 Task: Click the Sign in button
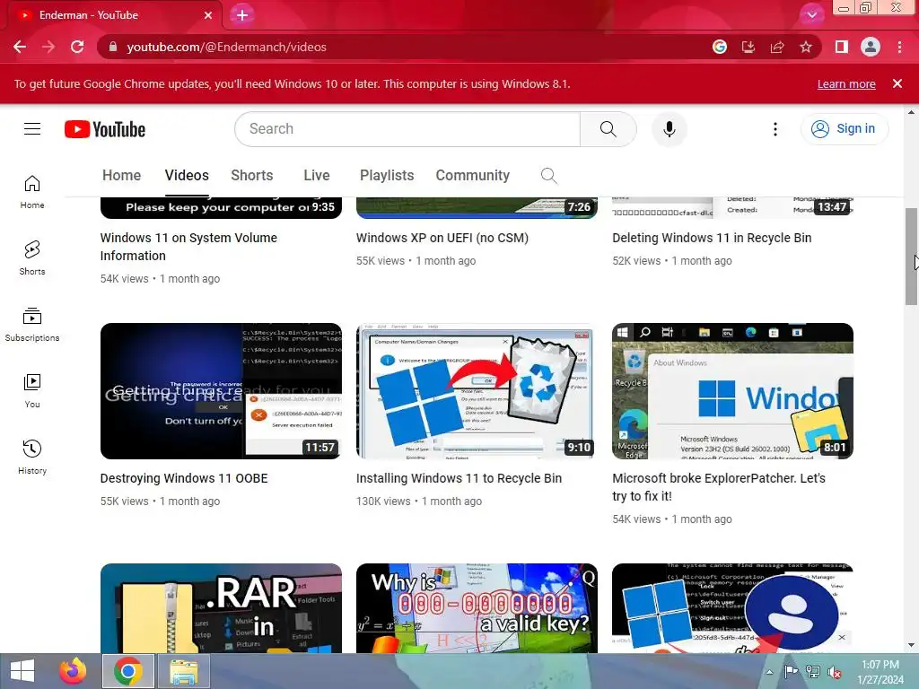pyautogui.click(x=844, y=129)
